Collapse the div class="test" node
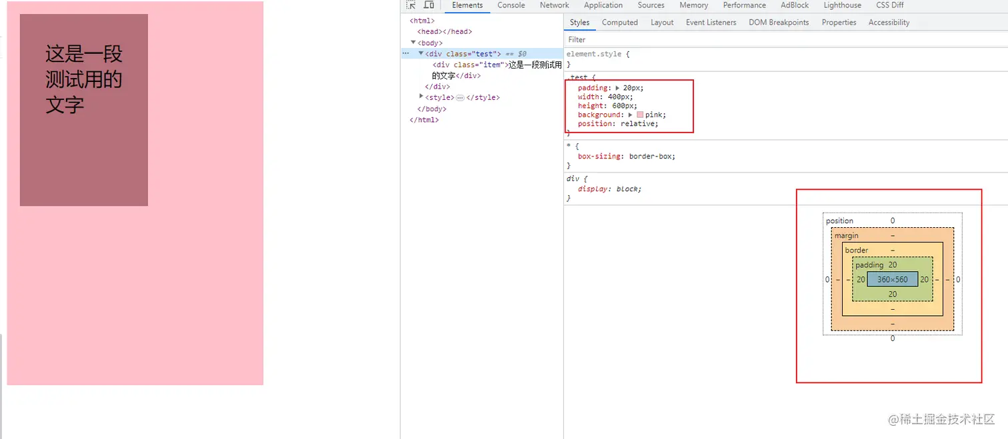The height and width of the screenshot is (439, 1008). pos(421,53)
